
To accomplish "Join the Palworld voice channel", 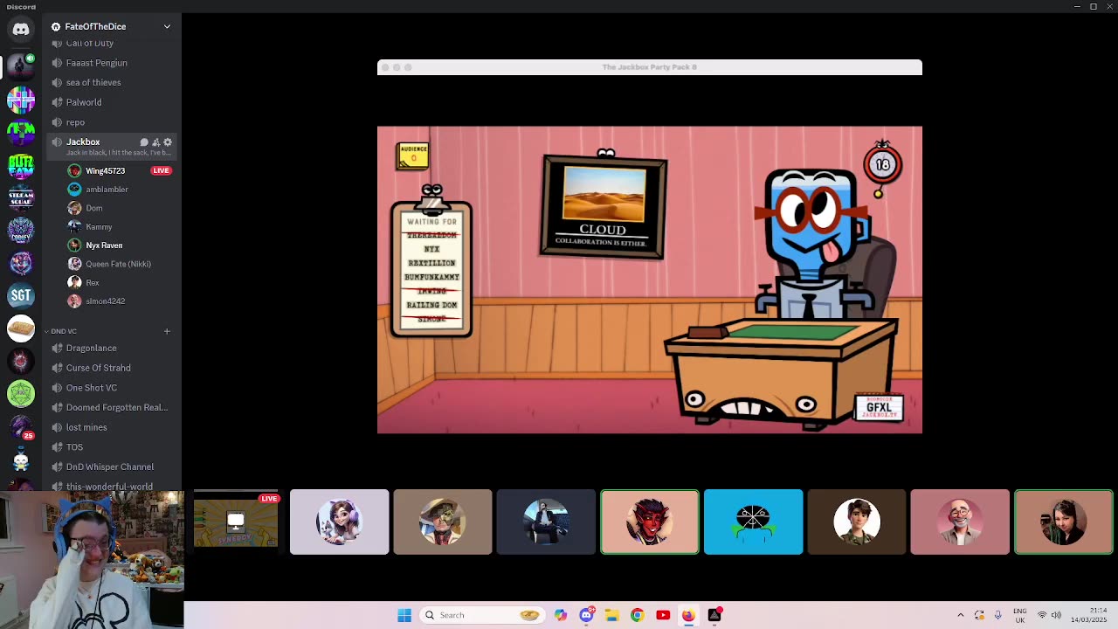I will tap(112, 102).
